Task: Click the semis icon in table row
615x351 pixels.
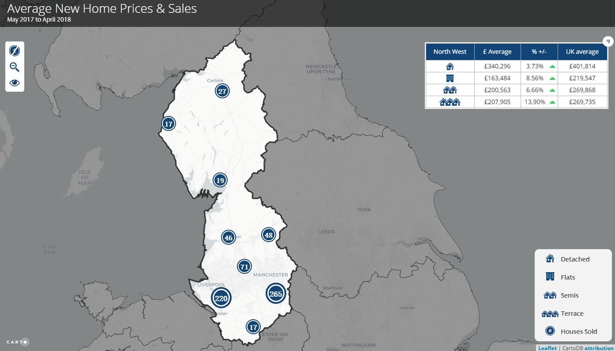Action: (x=450, y=90)
